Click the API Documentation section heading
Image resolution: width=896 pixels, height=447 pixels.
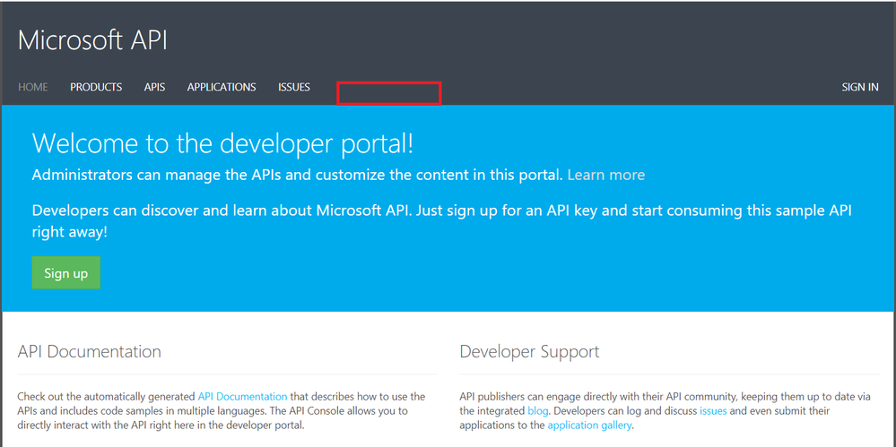pyautogui.click(x=89, y=351)
